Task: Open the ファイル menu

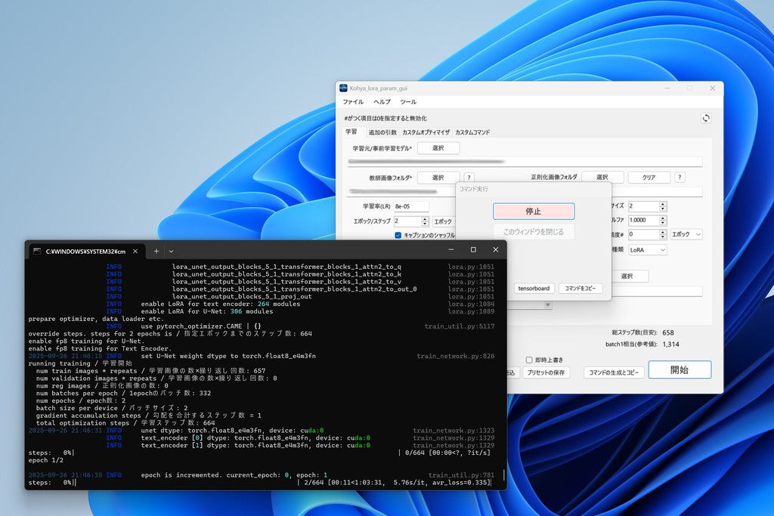Action: tap(353, 102)
